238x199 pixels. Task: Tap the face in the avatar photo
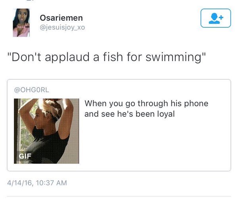(x=22, y=17)
